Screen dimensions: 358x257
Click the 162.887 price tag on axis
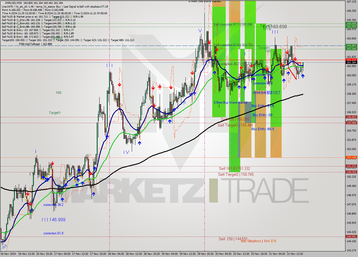coord(351,45)
